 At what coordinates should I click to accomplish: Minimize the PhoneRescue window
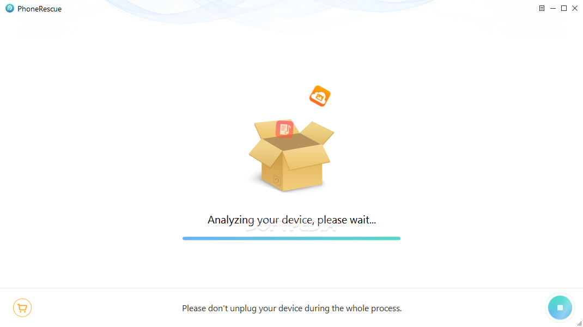(553, 8)
